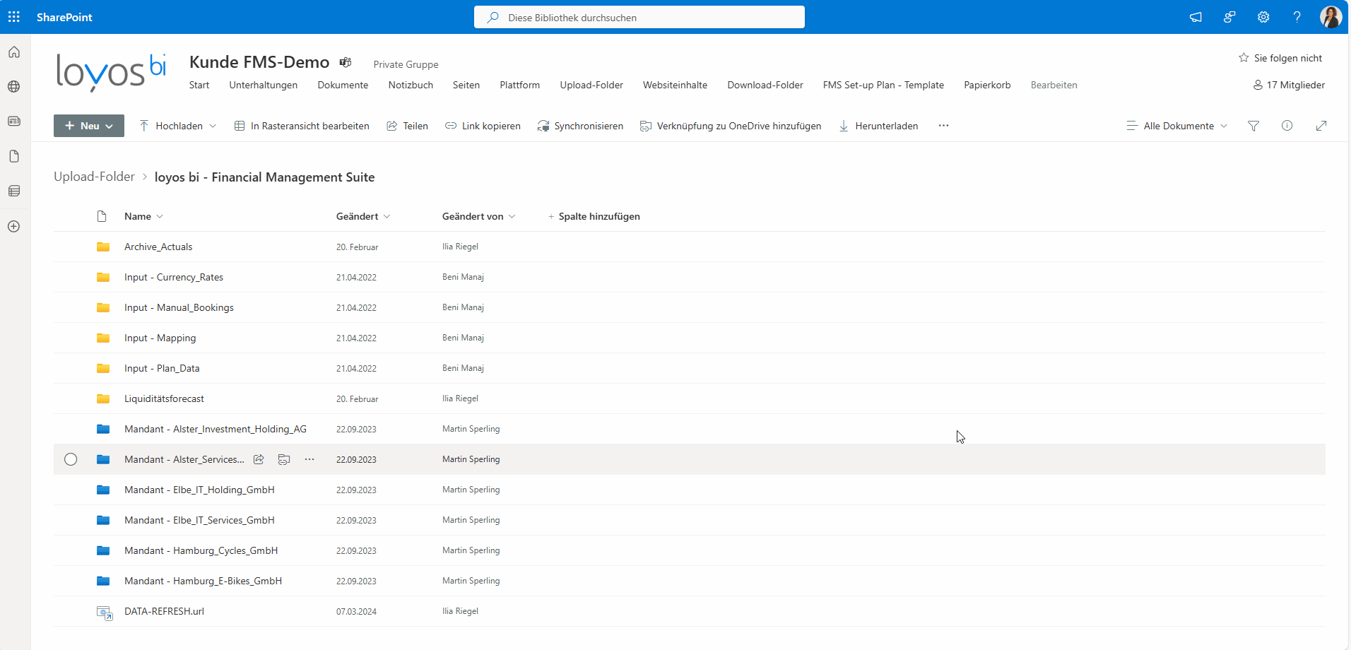The image size is (1351, 650).
Task: Open Mandant - Hamburg_Cycles_GmbH folder
Action: pyautogui.click(x=201, y=550)
